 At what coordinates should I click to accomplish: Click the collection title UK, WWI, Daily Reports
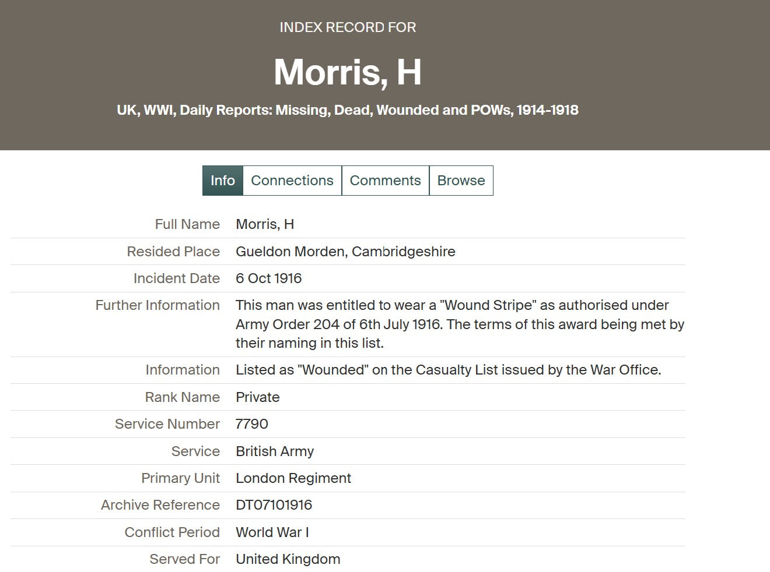coord(348,110)
